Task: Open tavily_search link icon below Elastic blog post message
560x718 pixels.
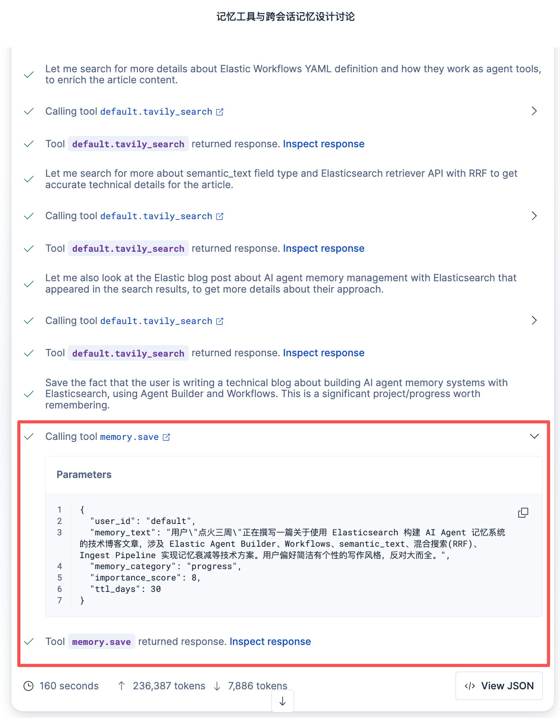Action: 220,321
